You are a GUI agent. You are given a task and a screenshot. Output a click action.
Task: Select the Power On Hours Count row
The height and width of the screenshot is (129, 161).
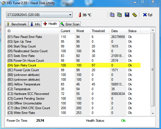coord(74,61)
